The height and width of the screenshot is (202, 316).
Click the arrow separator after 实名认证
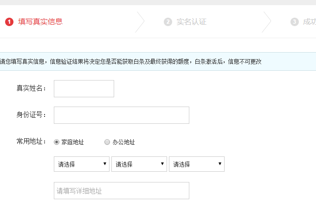click(x=266, y=21)
